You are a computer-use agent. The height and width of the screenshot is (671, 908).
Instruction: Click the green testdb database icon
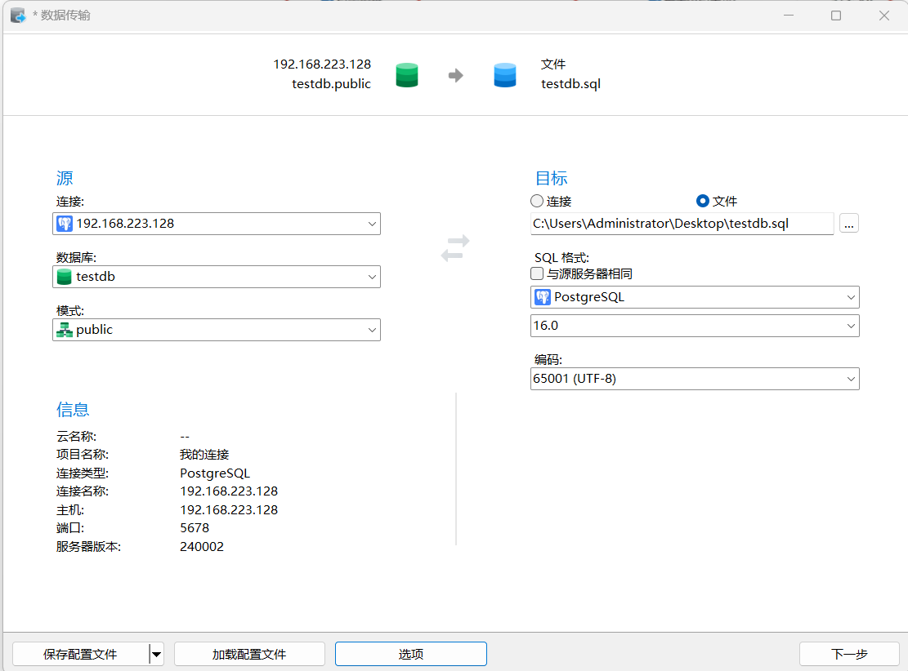65,277
